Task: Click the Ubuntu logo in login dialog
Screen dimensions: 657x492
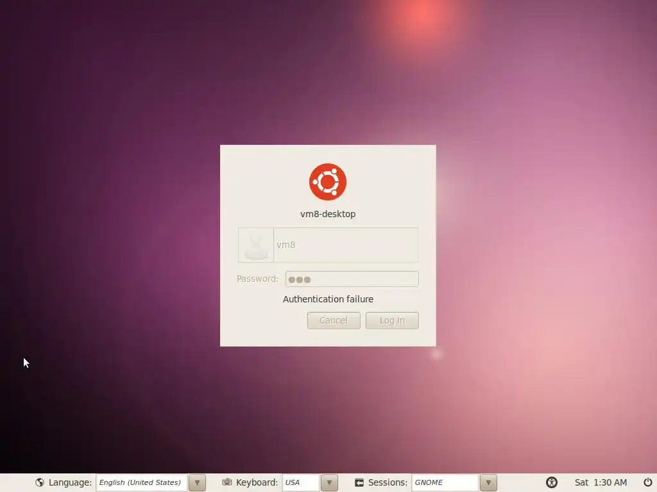Action: click(x=328, y=182)
